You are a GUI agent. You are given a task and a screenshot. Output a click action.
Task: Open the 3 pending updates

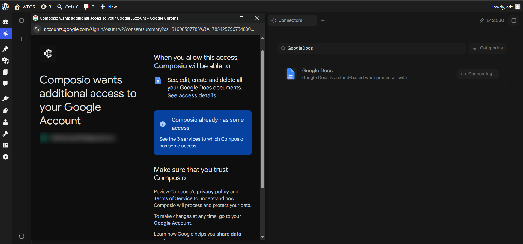coord(46,7)
